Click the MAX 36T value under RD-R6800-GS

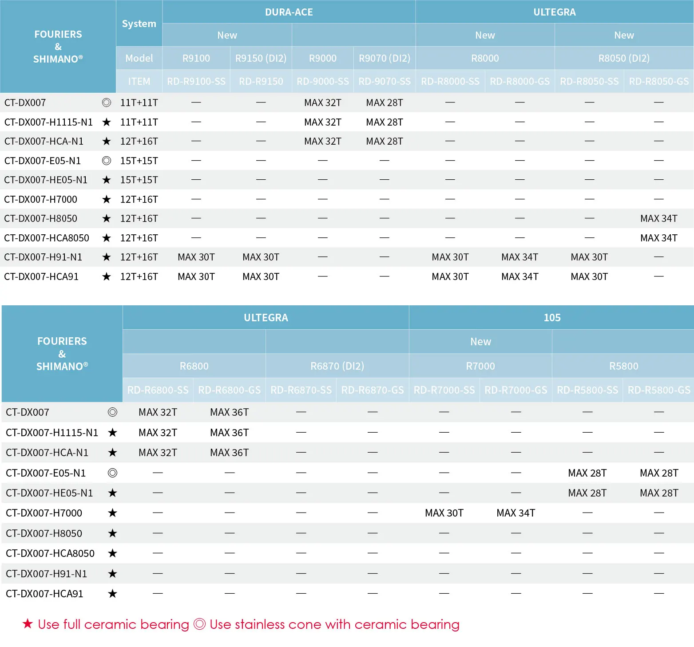229,412
